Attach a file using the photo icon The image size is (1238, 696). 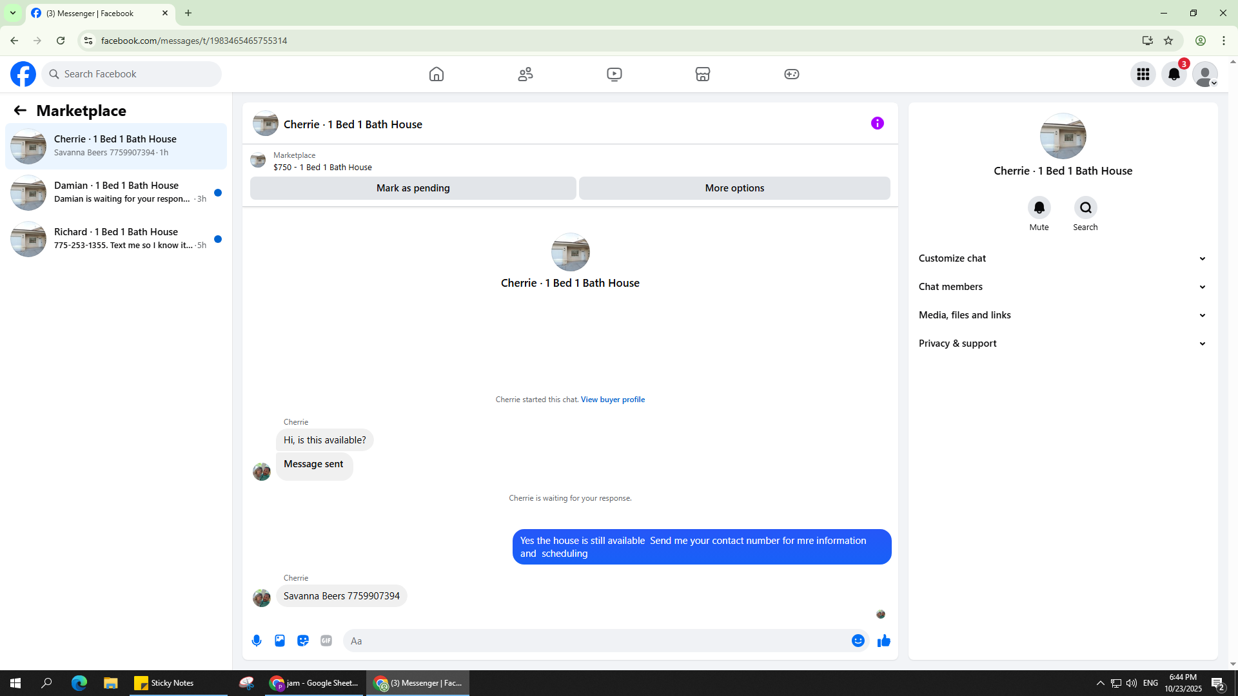tap(280, 641)
